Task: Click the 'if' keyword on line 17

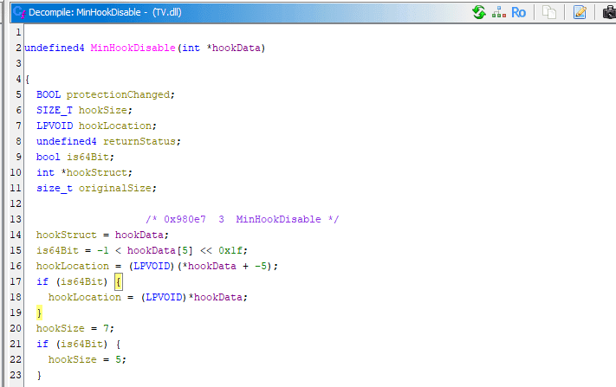Action: click(42, 281)
